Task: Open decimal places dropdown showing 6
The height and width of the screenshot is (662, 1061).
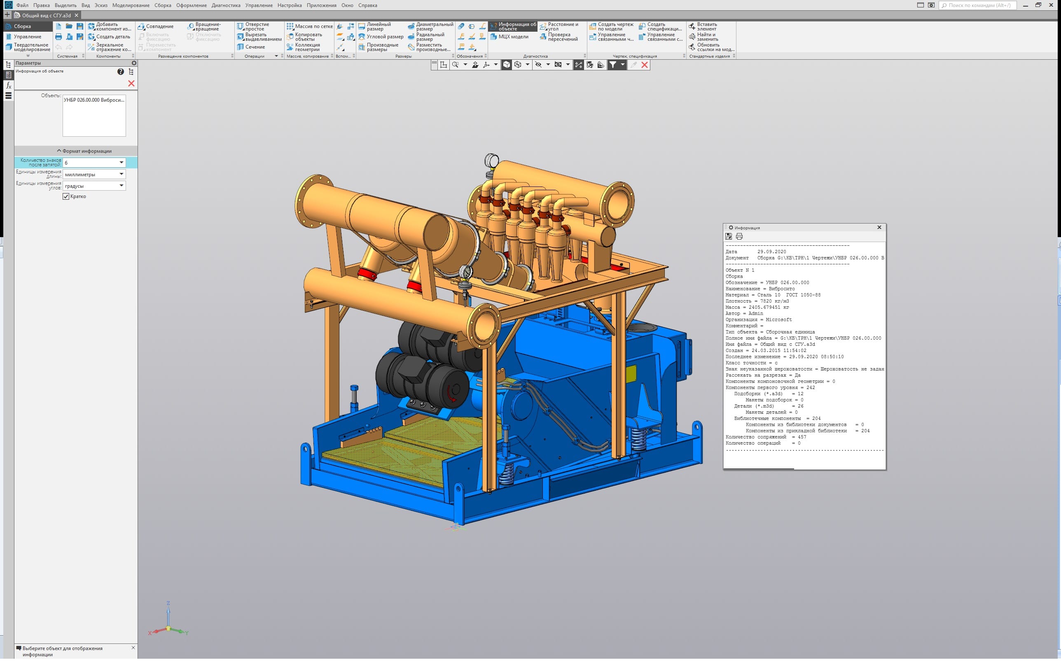Action: click(121, 163)
